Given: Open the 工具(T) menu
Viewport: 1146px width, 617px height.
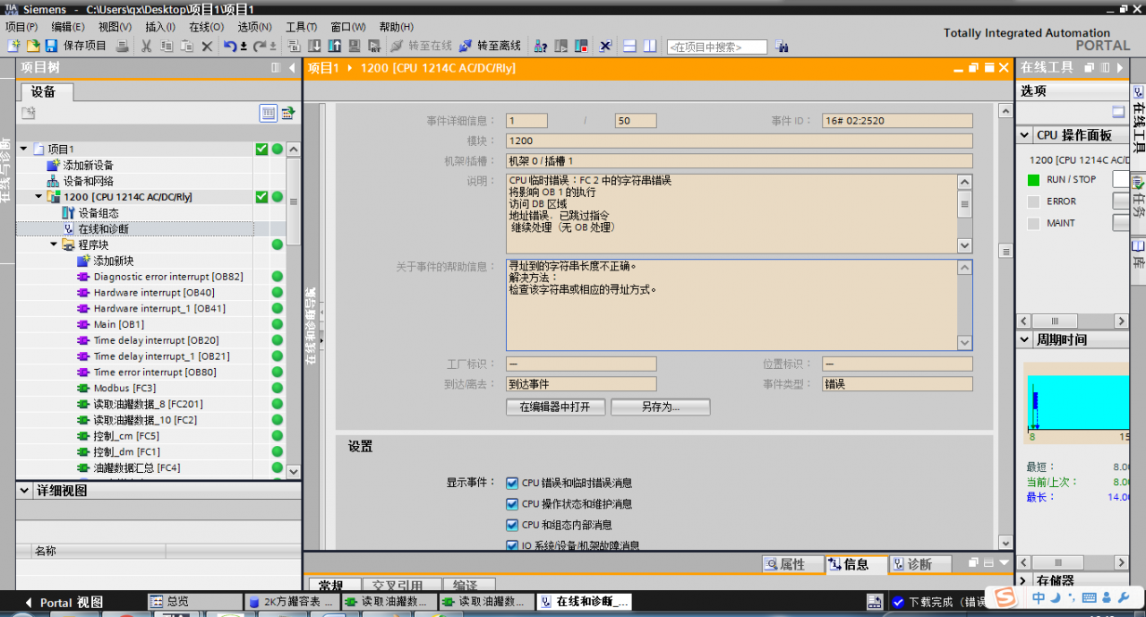Looking at the screenshot, I should pos(301,27).
